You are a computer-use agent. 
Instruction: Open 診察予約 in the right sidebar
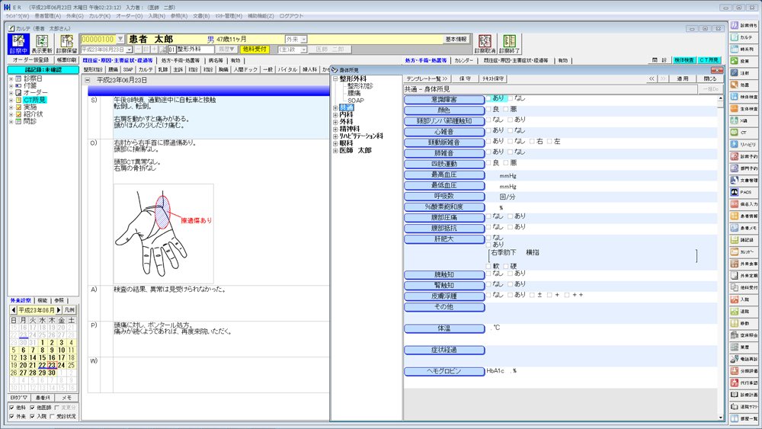point(744,156)
